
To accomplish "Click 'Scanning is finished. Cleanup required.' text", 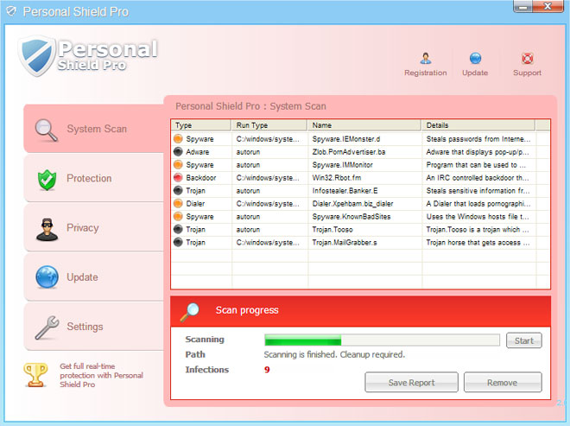I will click(334, 354).
